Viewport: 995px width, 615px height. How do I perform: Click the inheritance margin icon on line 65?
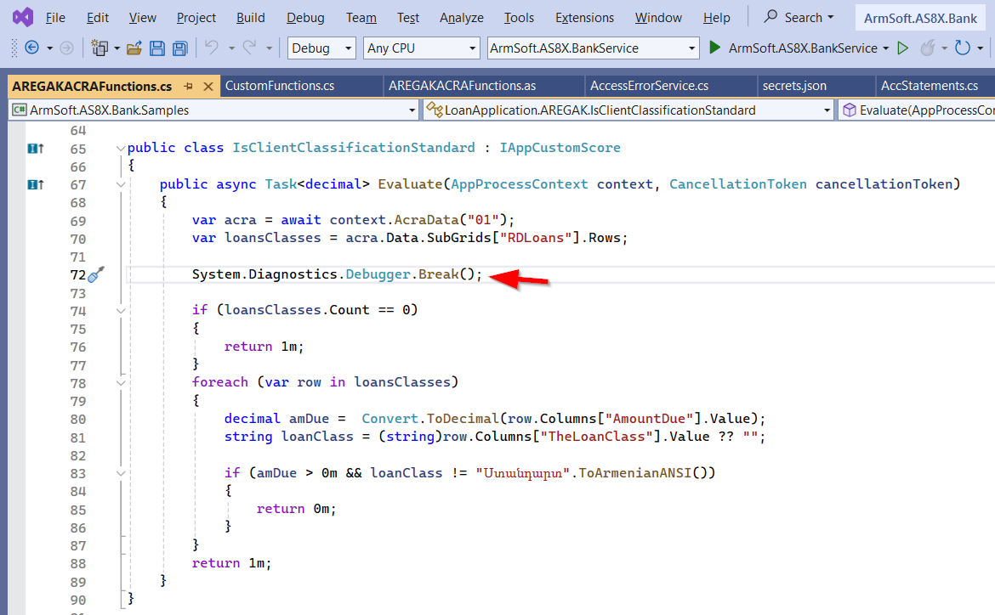tap(35, 148)
